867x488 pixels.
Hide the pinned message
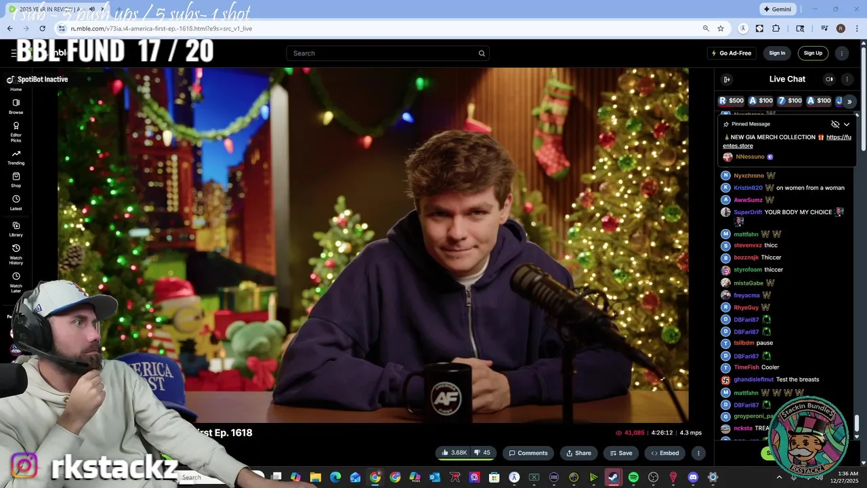(x=835, y=124)
